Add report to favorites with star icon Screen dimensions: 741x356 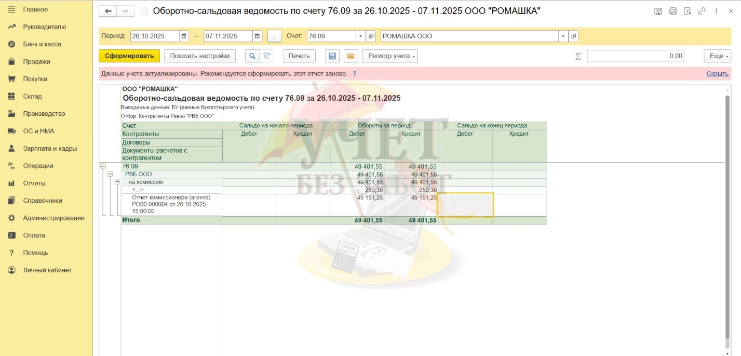tap(144, 11)
